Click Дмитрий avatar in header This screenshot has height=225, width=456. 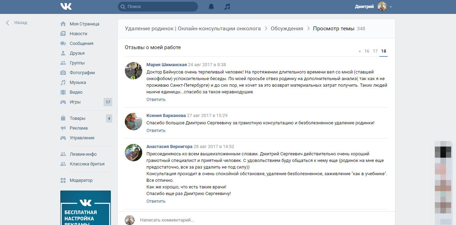click(x=382, y=7)
